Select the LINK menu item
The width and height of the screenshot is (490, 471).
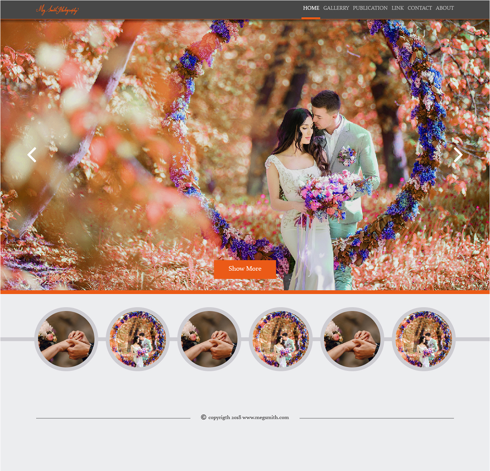point(397,8)
